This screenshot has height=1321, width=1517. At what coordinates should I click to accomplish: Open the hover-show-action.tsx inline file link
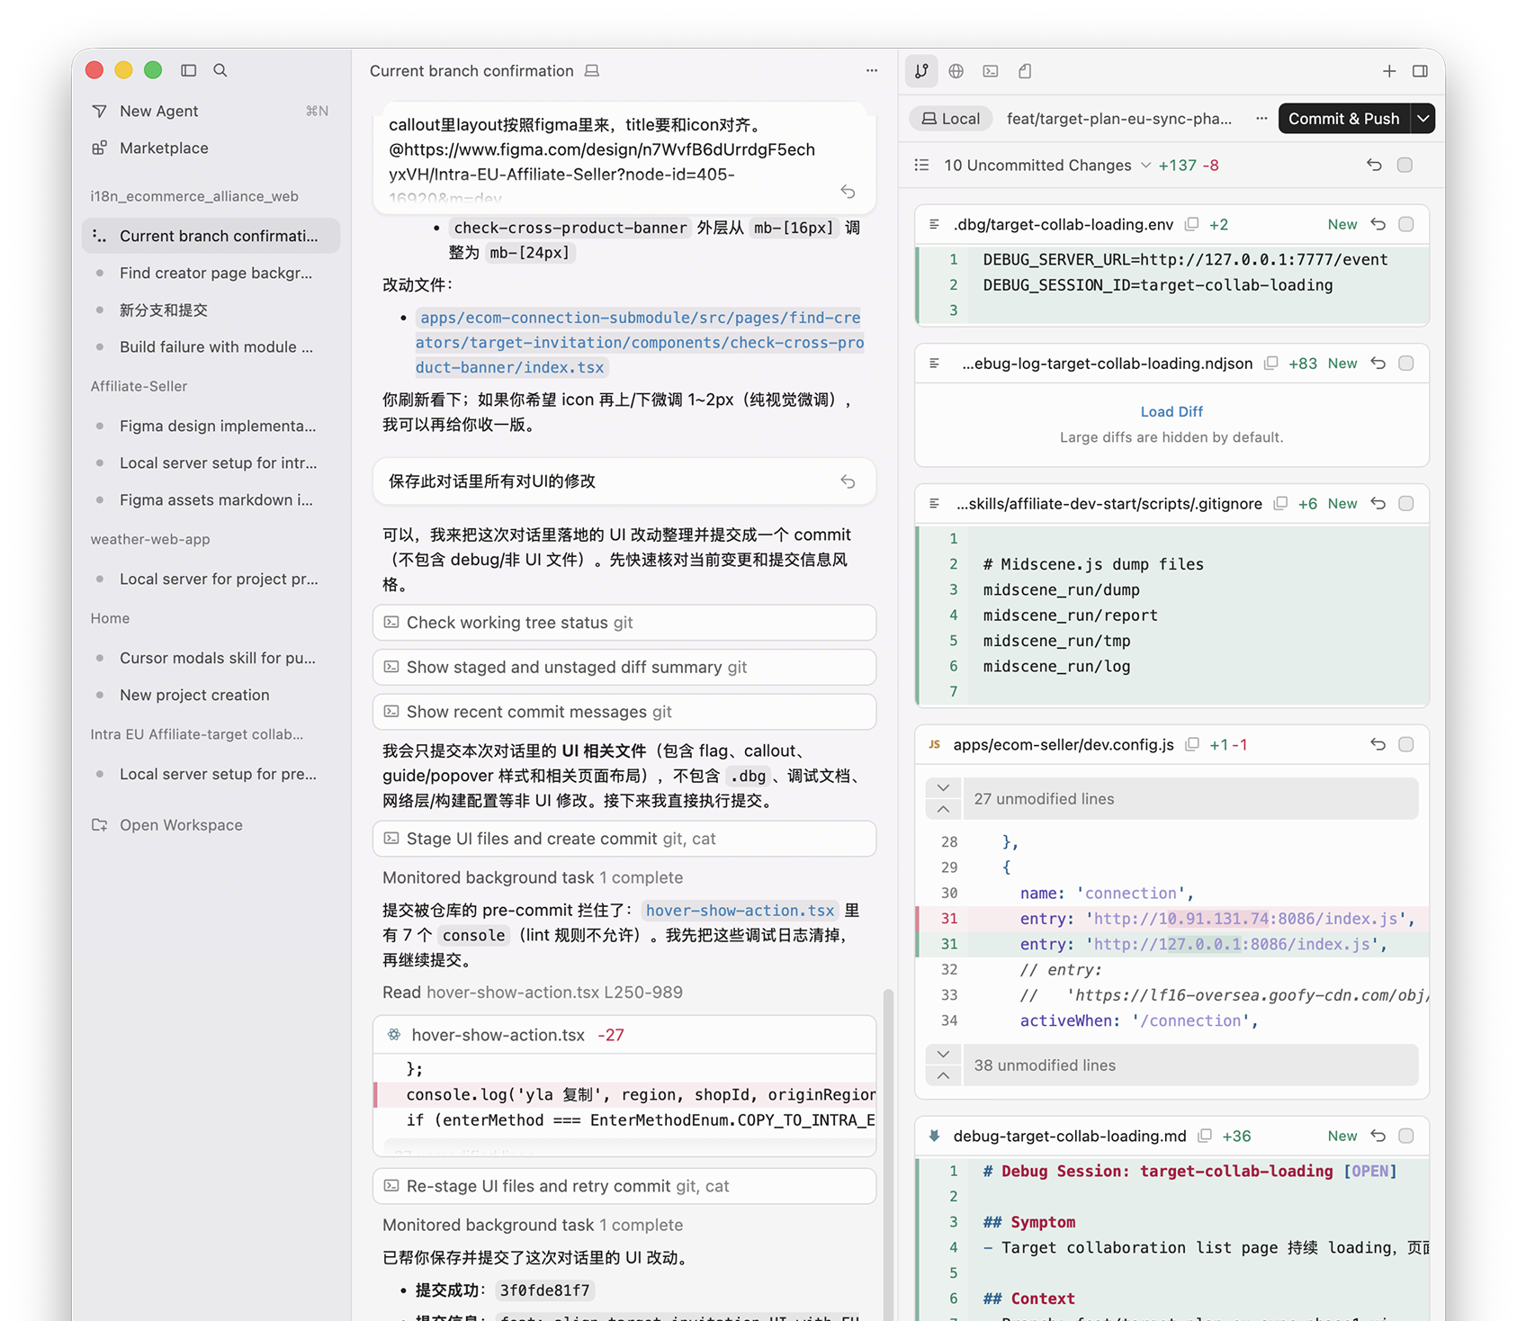point(740,910)
